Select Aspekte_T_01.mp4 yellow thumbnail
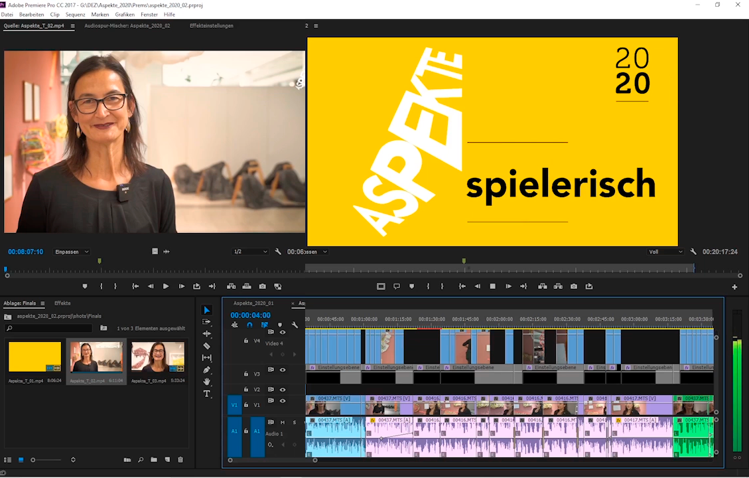Viewport: 749px width, 478px height. pyautogui.click(x=35, y=357)
